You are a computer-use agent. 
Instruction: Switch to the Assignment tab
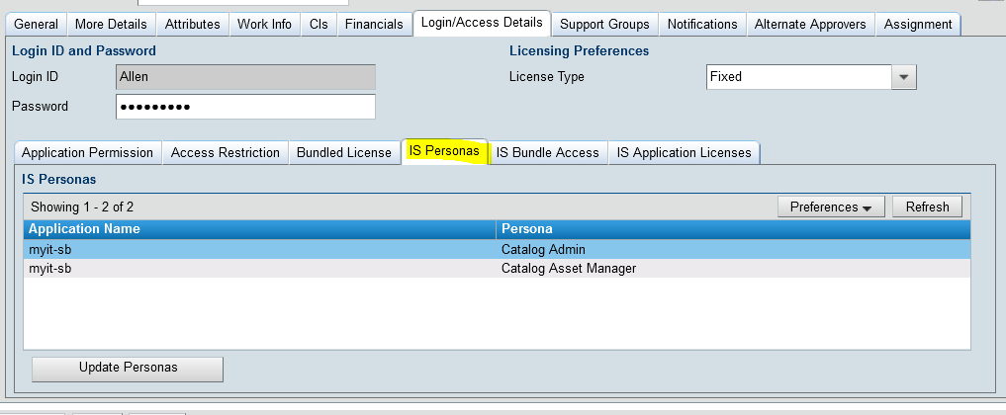(x=918, y=24)
